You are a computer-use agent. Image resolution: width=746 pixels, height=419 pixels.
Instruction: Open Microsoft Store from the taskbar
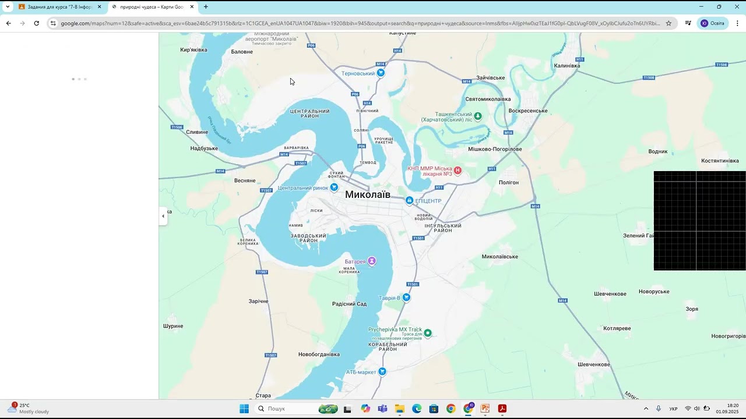[x=434, y=409]
